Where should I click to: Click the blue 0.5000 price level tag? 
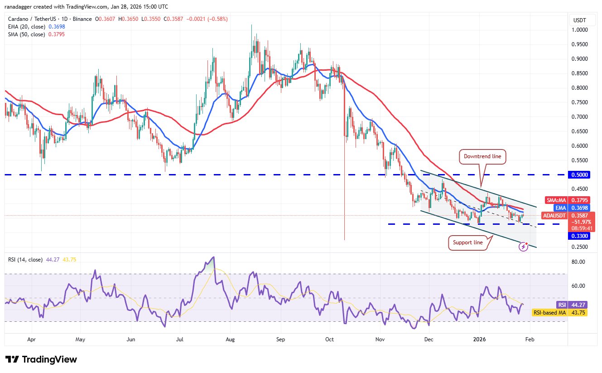coord(579,174)
